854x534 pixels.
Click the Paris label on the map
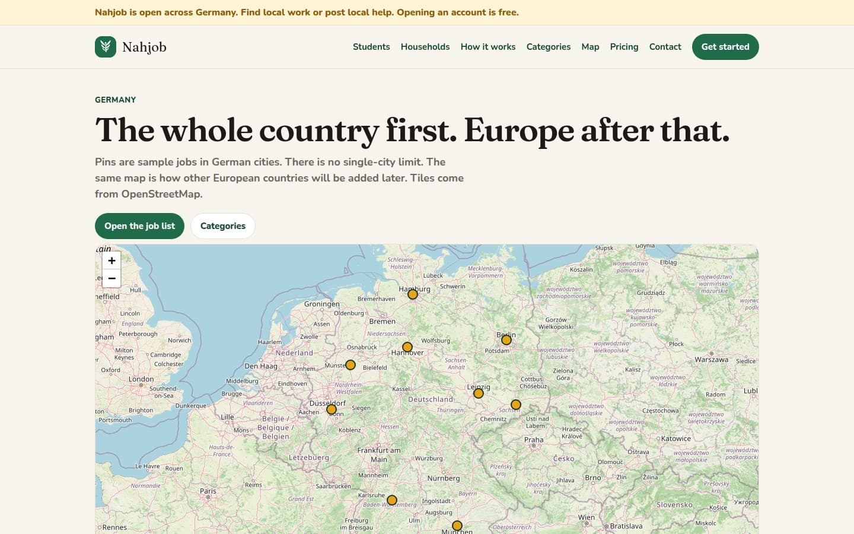pyautogui.click(x=208, y=491)
